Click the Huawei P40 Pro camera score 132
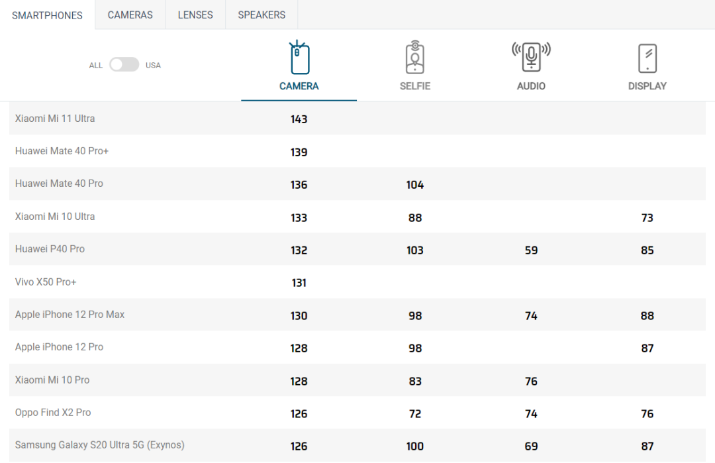 tap(299, 250)
